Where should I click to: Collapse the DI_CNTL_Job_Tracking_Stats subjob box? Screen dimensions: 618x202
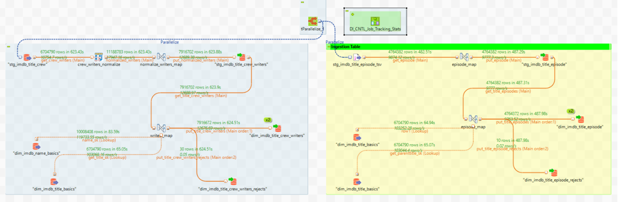347,11
